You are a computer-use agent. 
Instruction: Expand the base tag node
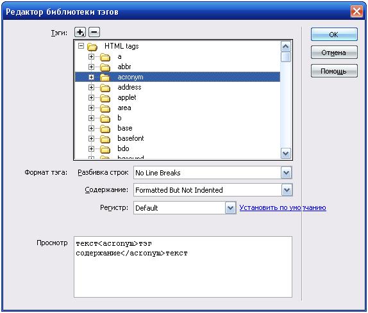[91, 129]
